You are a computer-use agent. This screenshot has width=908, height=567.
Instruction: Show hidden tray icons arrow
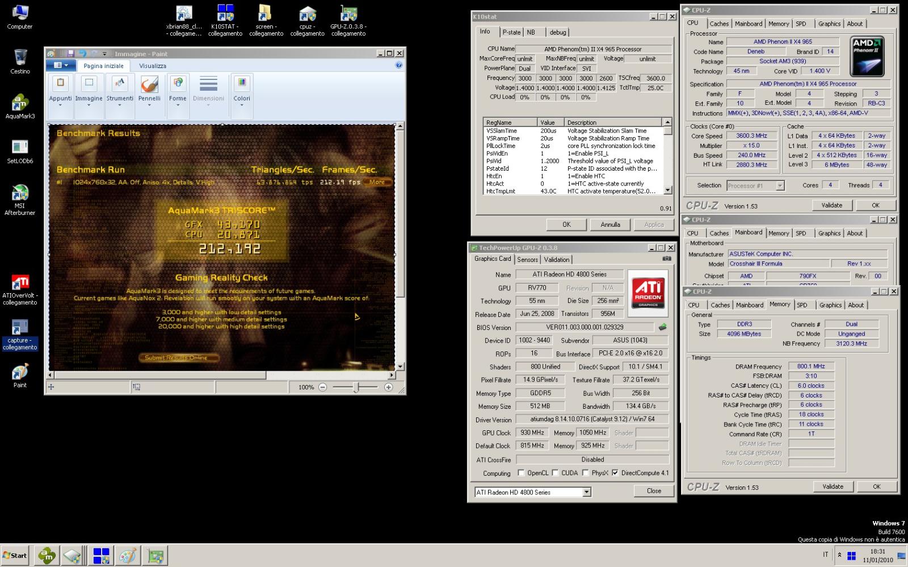coord(839,555)
